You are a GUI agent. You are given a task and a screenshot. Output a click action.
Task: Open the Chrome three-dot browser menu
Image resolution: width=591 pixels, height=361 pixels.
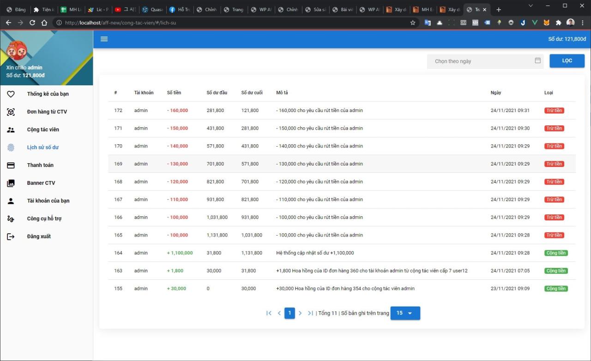point(583,22)
